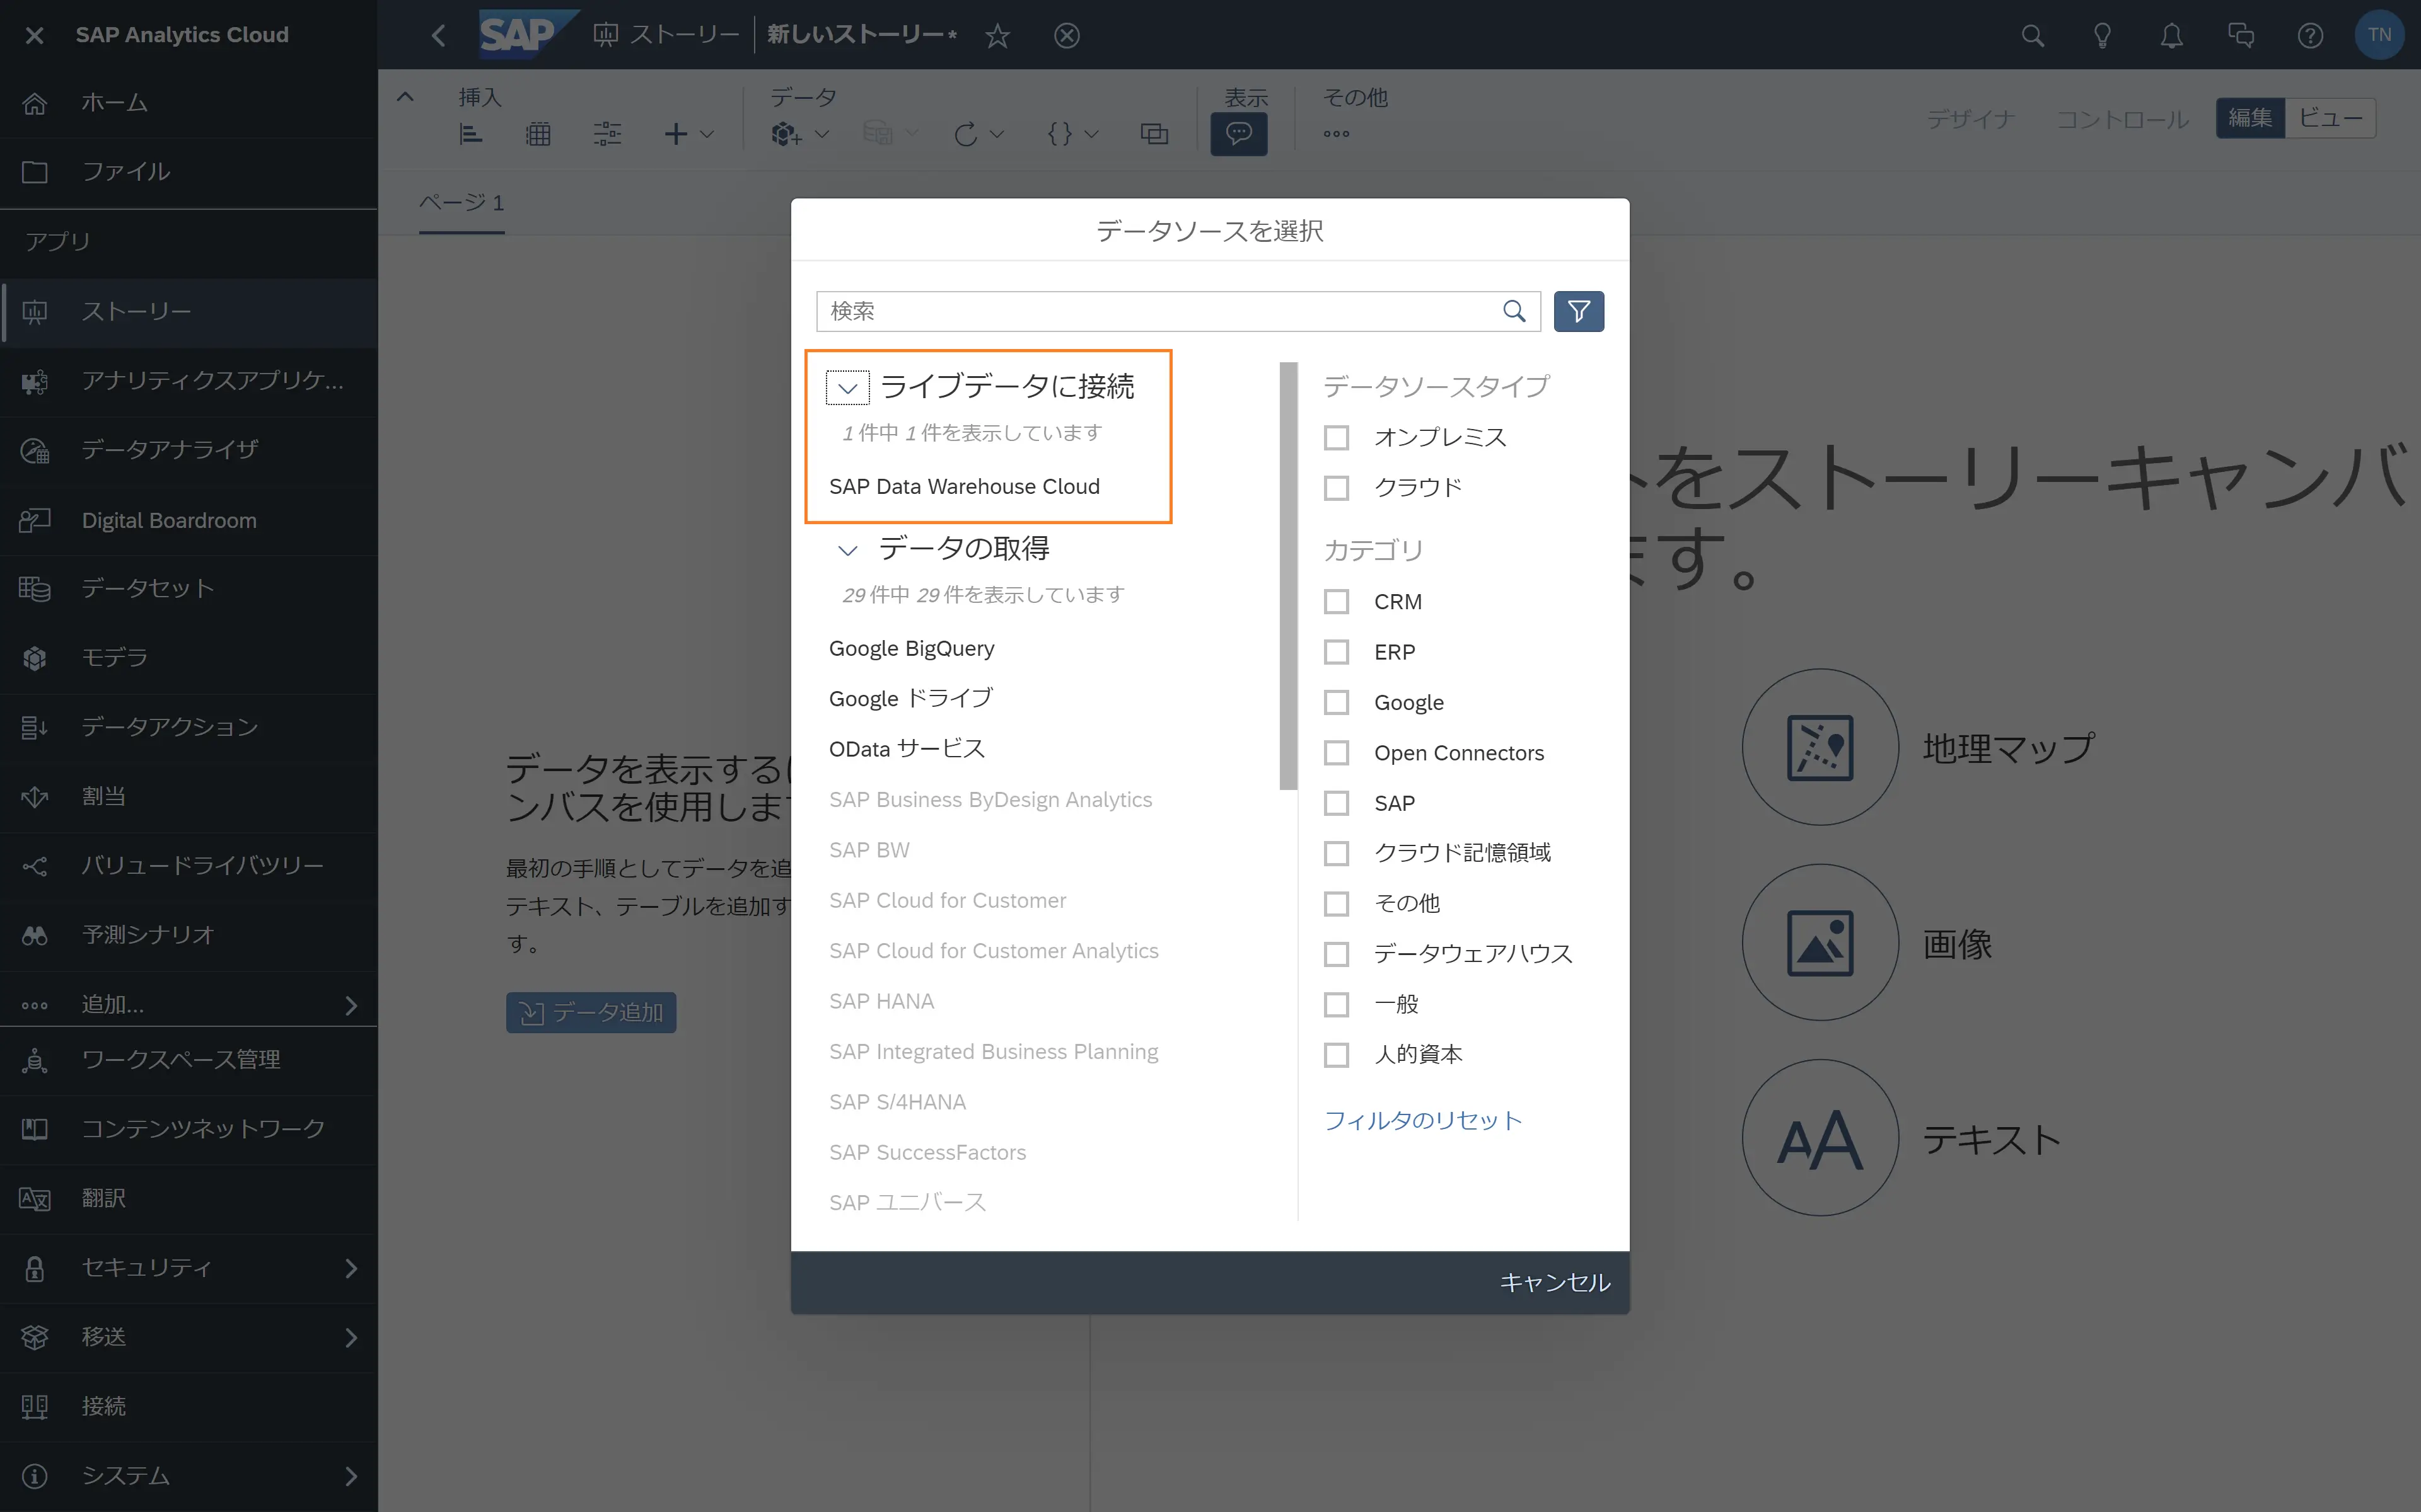Screen dimensions: 2421x1512
Task: Click the 接続 sidebar icon
Action: pyautogui.click(x=35, y=1406)
